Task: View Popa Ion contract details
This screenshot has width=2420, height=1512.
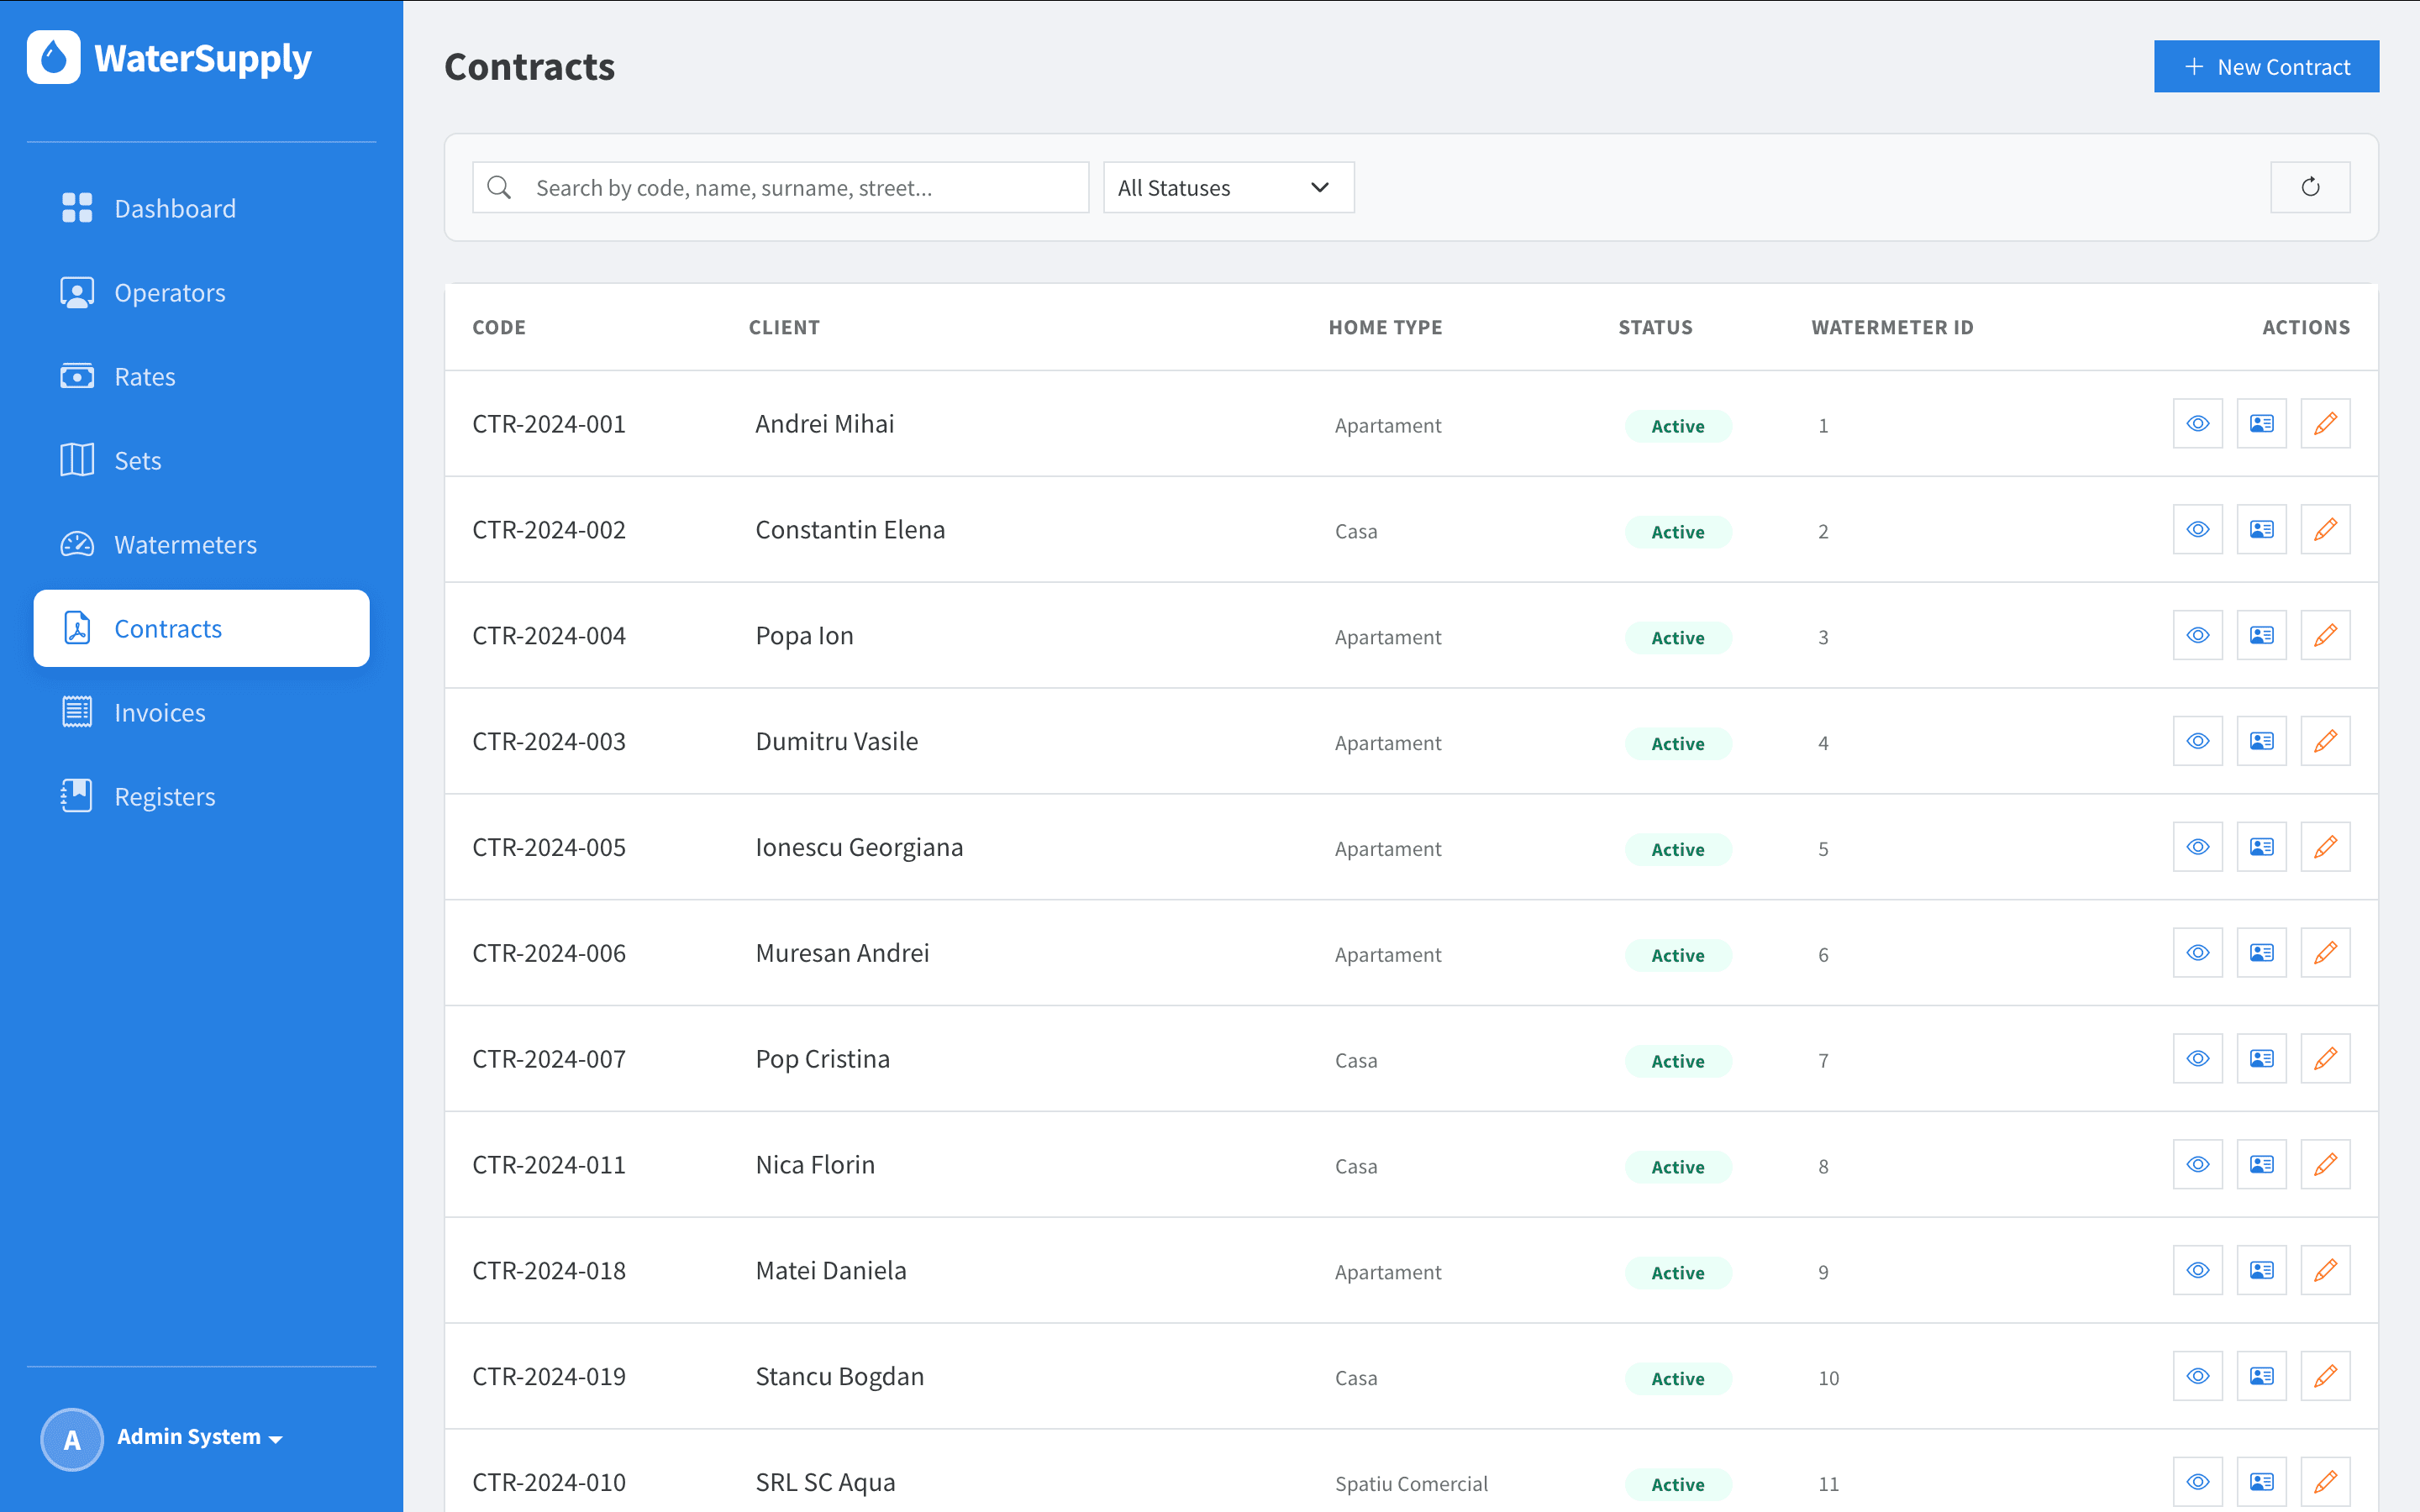Action: tap(2197, 636)
